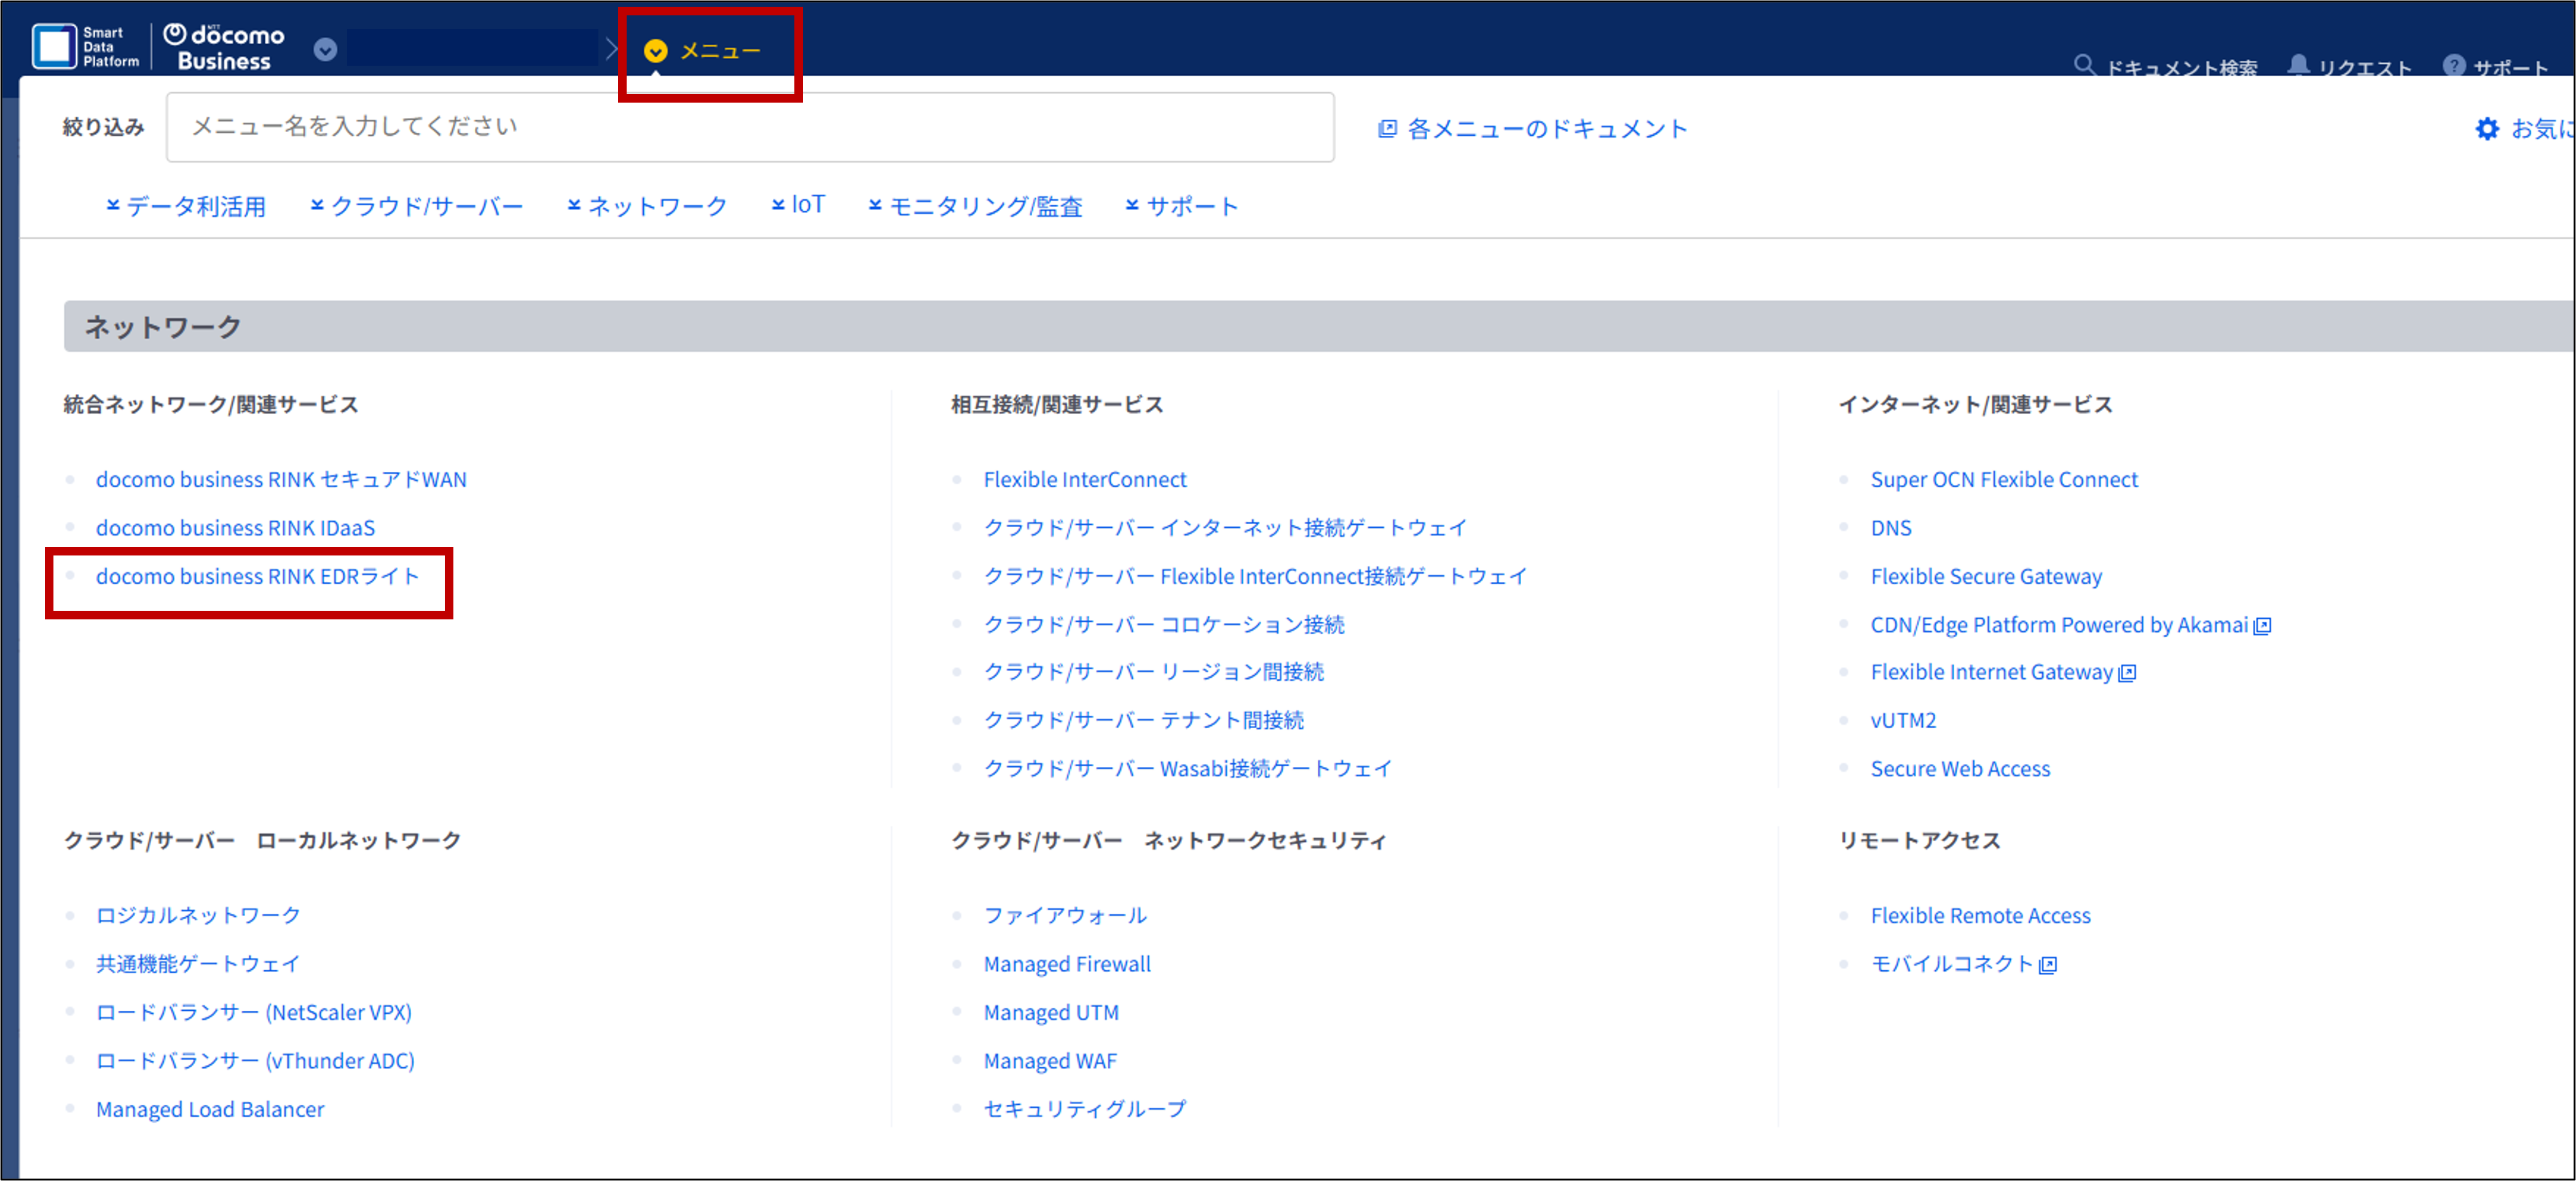Click CDN/Edge Platform external link icon
Image resolution: width=2576 pixels, height=1181 pixels.
click(2262, 626)
